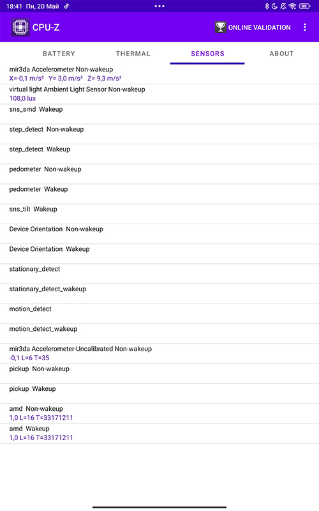Tap the TikTok notification icon
319x511 pixels.
coord(66,6)
